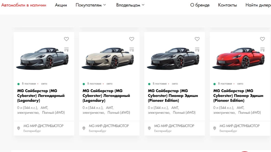
Task: Open Контакты page
Action: (x=227, y=5)
